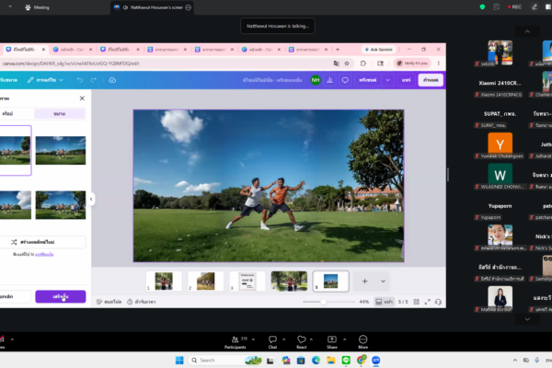The height and width of the screenshot is (368, 552).
Task: Click the Ask Gemini button
Action: coord(379,50)
